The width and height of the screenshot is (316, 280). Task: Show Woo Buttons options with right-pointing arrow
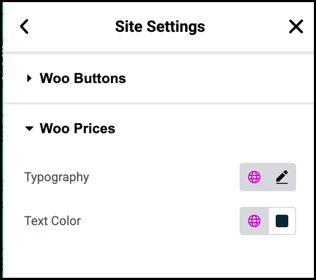tap(29, 78)
